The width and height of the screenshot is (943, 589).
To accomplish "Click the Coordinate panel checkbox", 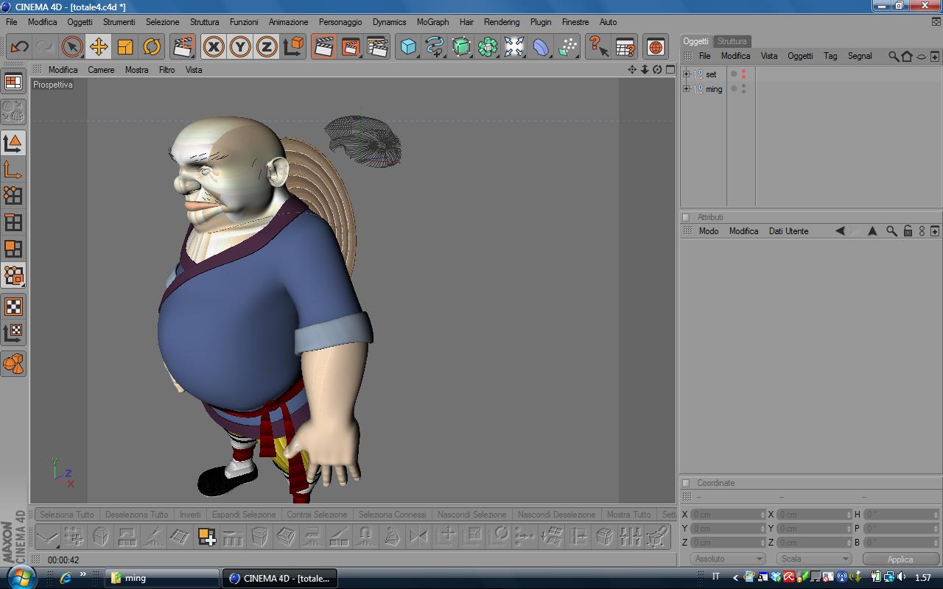I will click(686, 483).
